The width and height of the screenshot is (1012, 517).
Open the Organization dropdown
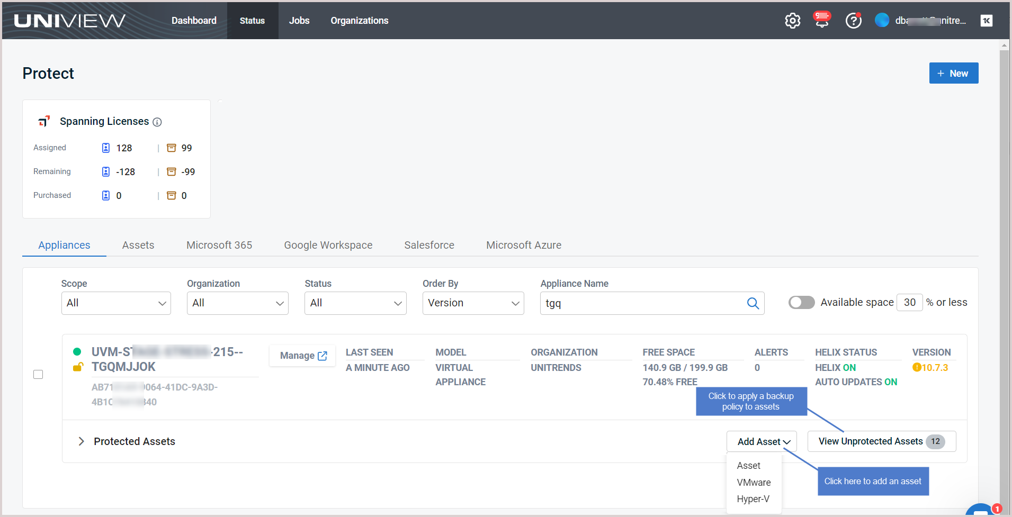click(x=238, y=303)
